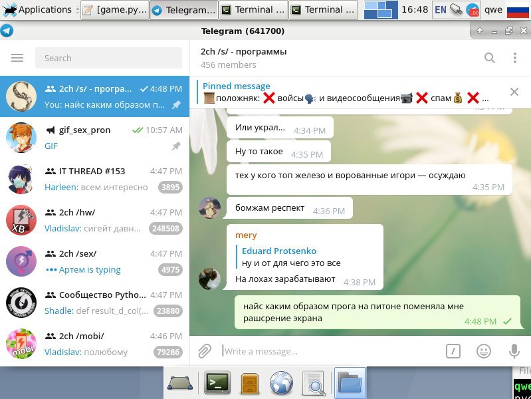Switch to the Telegram taskbar button
Viewport: 531px width, 399px height.
tap(184, 10)
